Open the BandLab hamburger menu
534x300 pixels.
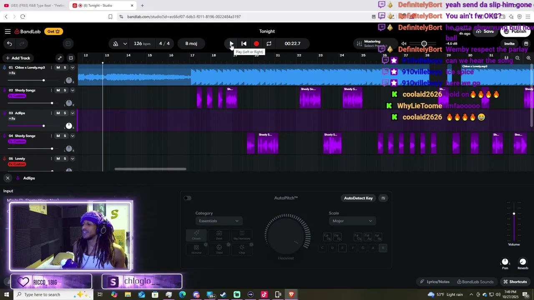click(8, 31)
